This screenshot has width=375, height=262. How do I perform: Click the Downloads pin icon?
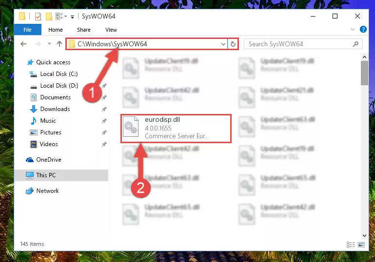(x=104, y=109)
